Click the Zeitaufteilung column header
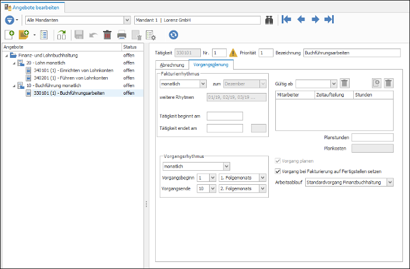Screen dimensions: 410x269 pos(334,95)
